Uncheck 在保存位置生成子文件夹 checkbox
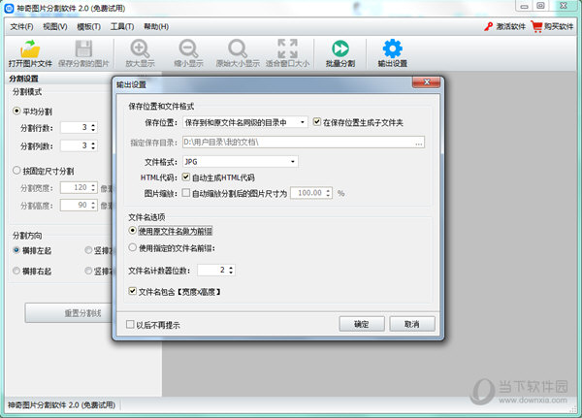The image size is (582, 418). (x=317, y=122)
